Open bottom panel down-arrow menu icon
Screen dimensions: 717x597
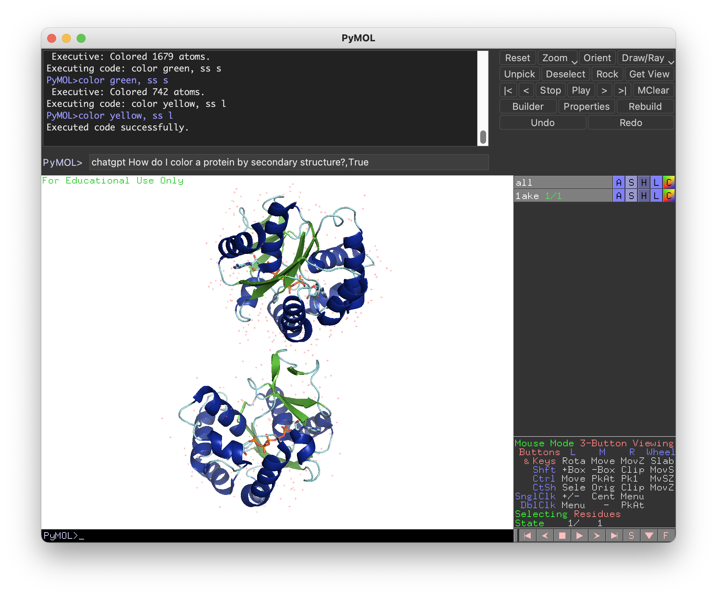(649, 535)
